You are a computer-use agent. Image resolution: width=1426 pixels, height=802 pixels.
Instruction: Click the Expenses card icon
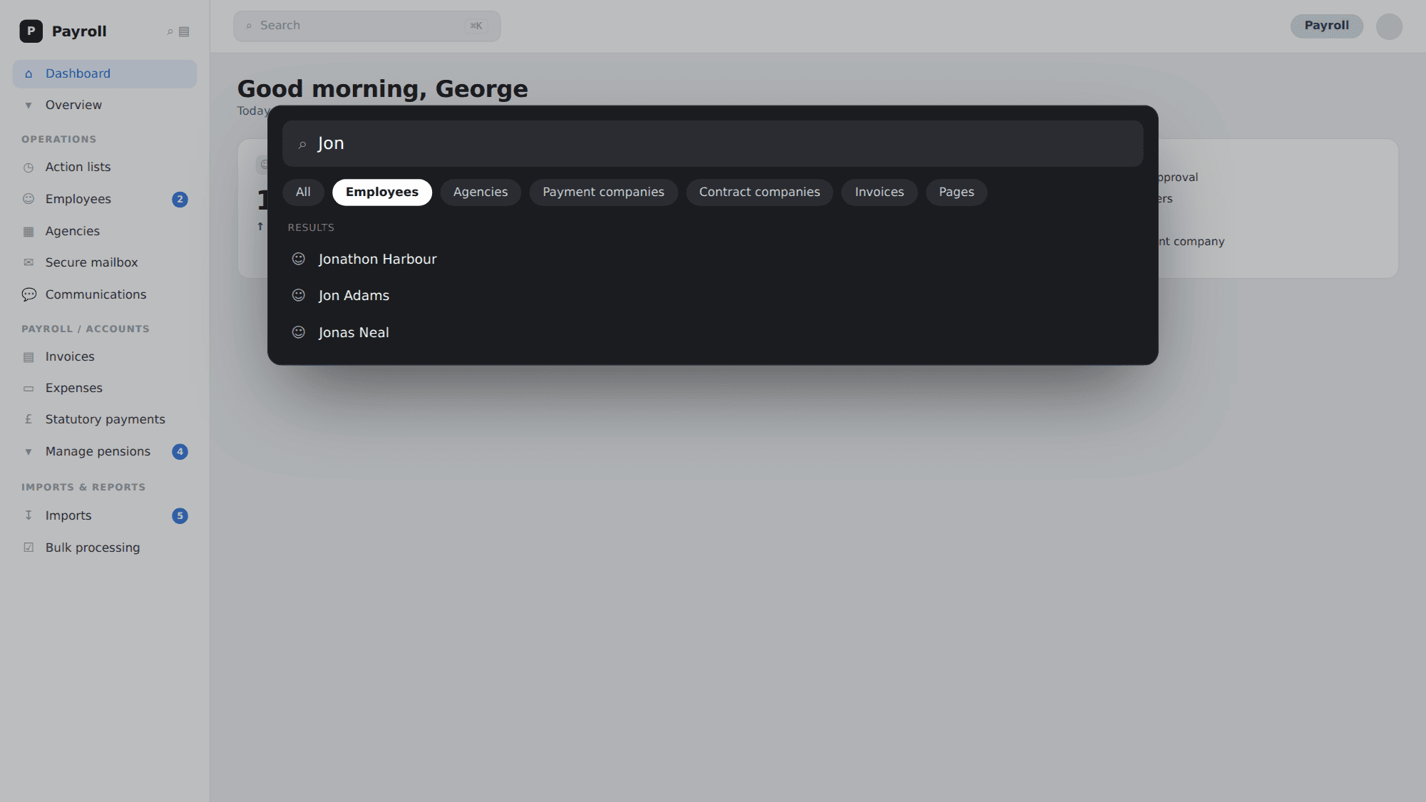click(x=29, y=389)
